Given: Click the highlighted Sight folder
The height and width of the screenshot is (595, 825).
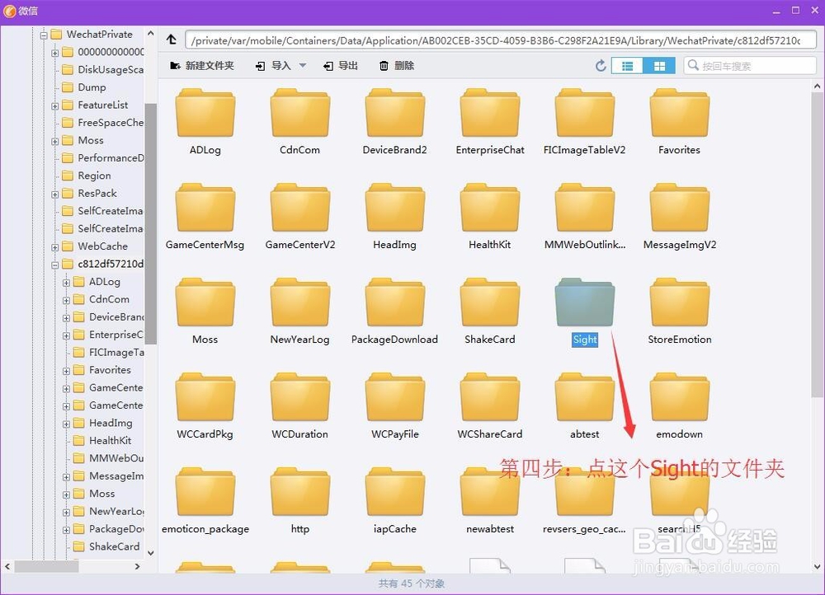Looking at the screenshot, I should tap(585, 312).
